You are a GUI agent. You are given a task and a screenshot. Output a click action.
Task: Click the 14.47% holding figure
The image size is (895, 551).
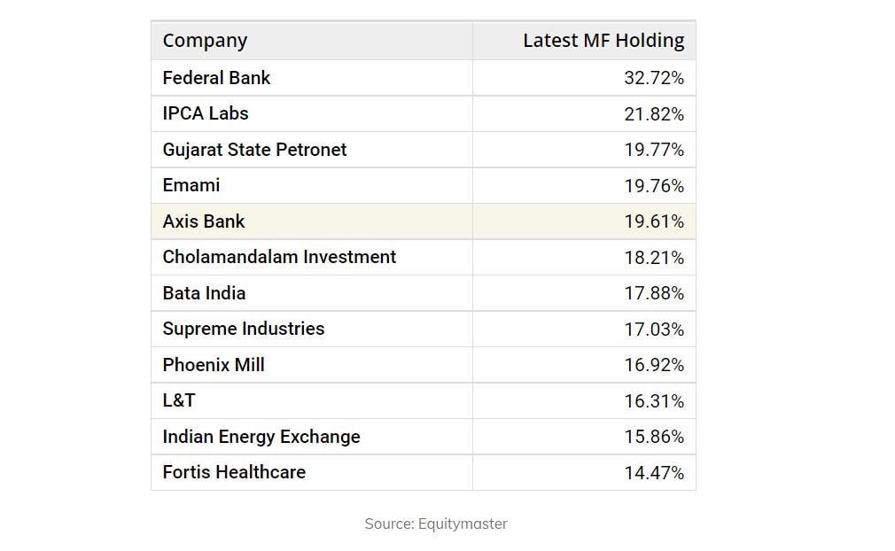click(653, 473)
